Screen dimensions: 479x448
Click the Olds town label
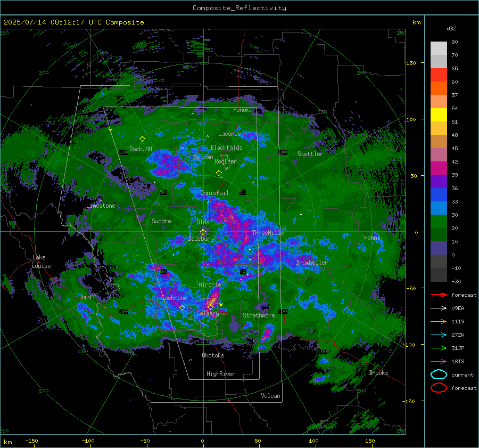point(203,222)
